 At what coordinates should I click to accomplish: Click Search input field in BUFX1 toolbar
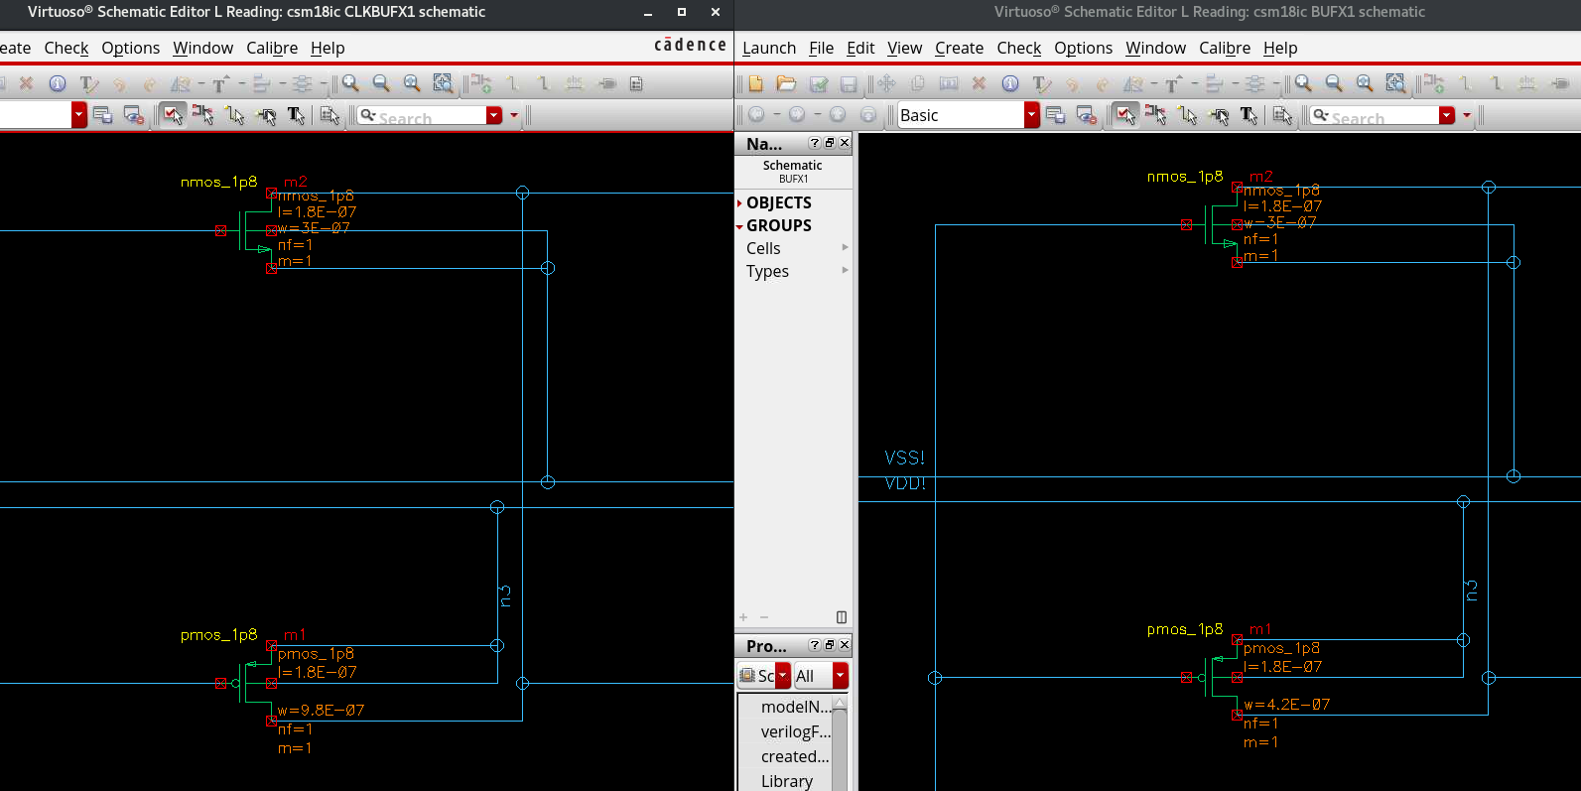coord(1383,115)
